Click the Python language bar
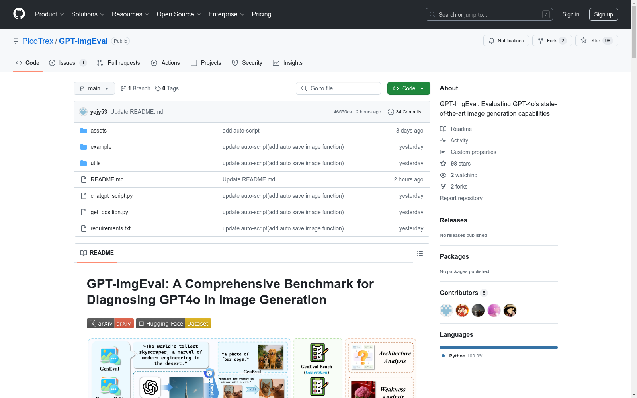This screenshot has height=398, width=637. pyautogui.click(x=499, y=347)
